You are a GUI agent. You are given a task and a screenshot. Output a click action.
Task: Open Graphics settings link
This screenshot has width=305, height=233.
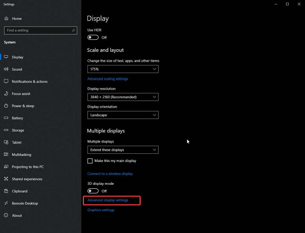(101, 210)
